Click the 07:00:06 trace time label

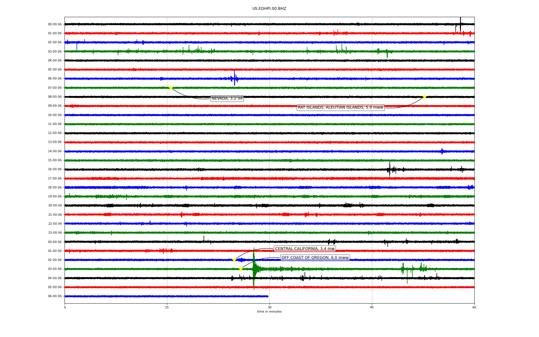(55, 88)
